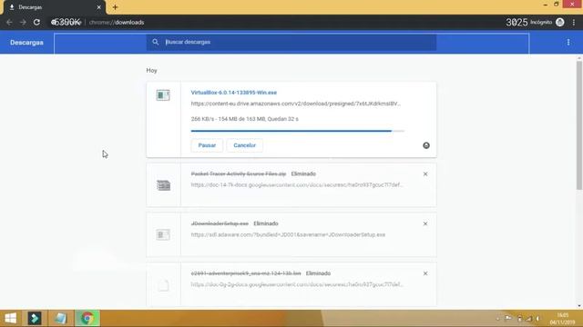Open a new browser tab
This screenshot has width=583, height=327.
click(x=115, y=7)
